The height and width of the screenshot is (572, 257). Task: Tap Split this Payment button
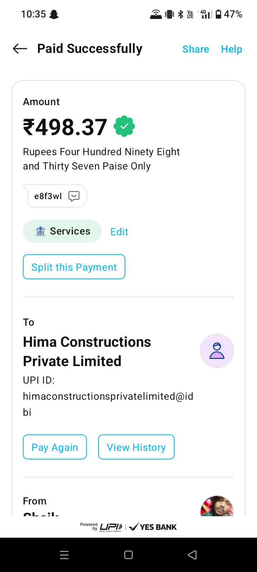pyautogui.click(x=74, y=267)
